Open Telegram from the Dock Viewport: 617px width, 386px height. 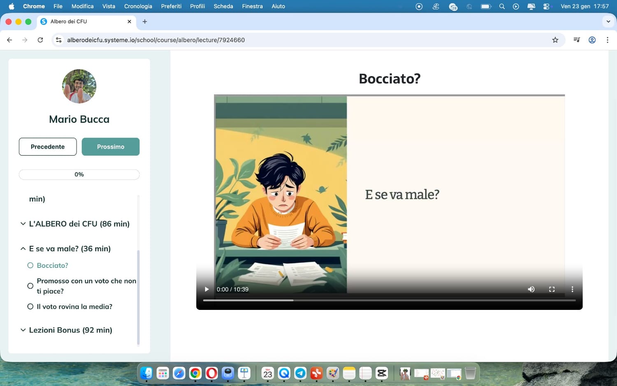click(x=300, y=373)
